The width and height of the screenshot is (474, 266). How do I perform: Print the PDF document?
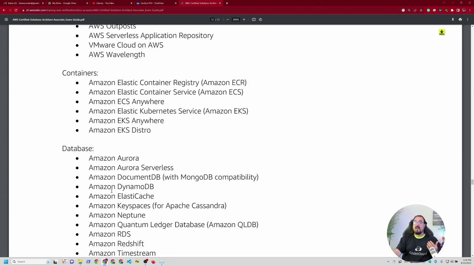[x=460, y=20]
